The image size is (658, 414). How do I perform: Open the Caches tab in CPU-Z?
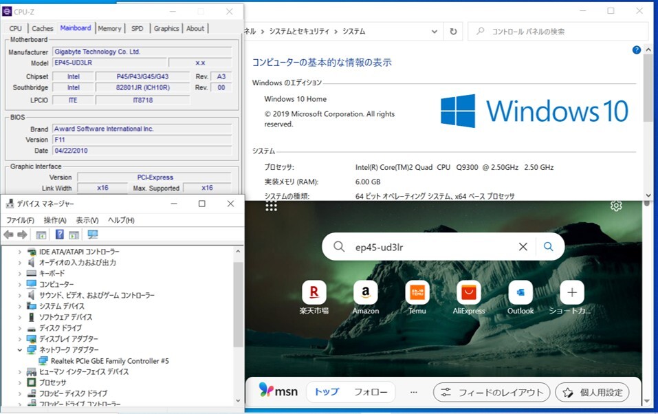tap(43, 29)
